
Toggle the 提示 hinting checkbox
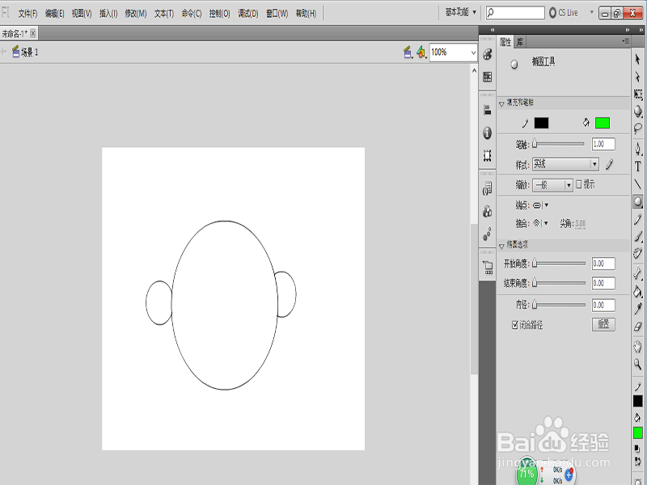pyautogui.click(x=579, y=184)
